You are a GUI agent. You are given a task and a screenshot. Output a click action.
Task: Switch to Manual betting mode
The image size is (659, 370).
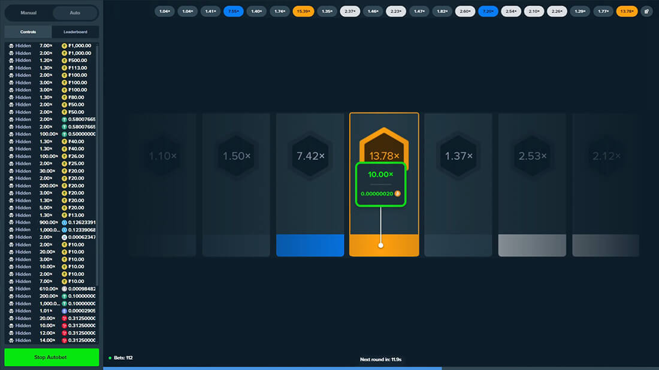[x=28, y=13]
